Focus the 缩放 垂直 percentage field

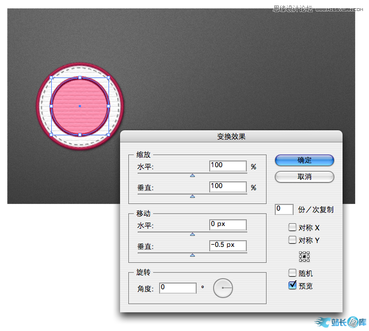(x=227, y=187)
